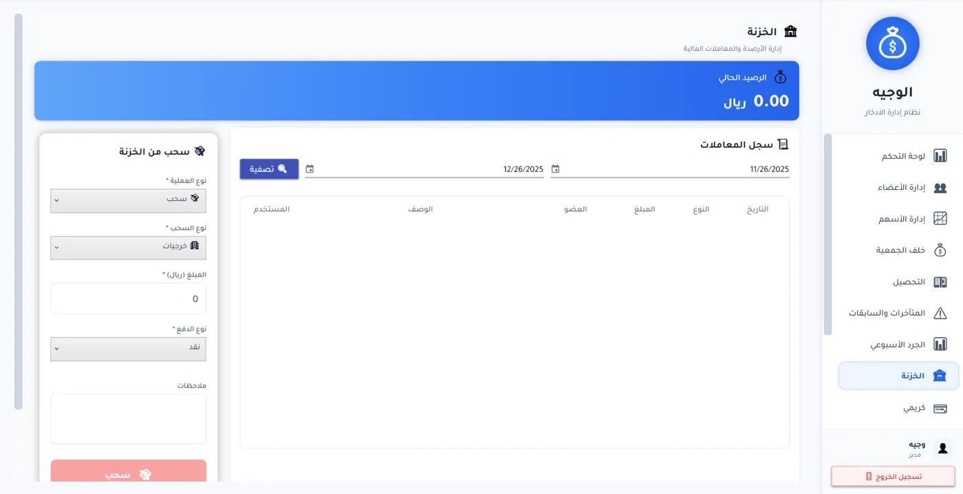The height and width of the screenshot is (494, 963).
Task: Click the icon beside سحب من الخزنة heading
Action: (199, 151)
